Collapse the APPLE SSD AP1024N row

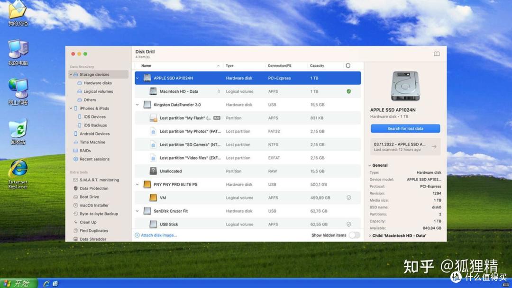coord(137,78)
